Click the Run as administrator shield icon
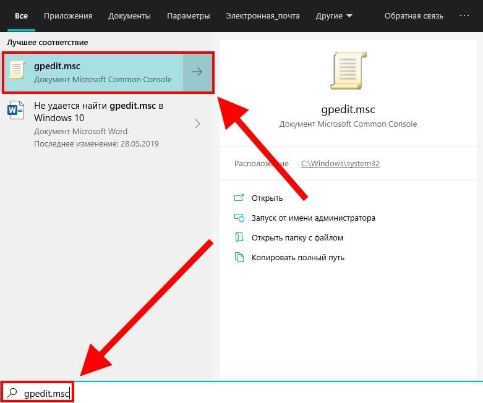The height and width of the screenshot is (403, 483). [239, 218]
